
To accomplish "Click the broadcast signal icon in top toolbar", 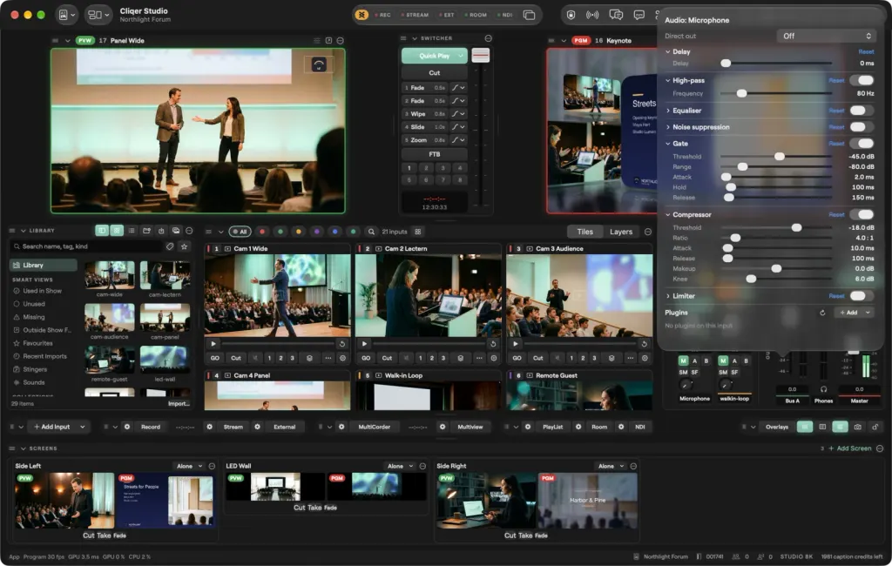I will pyautogui.click(x=592, y=15).
